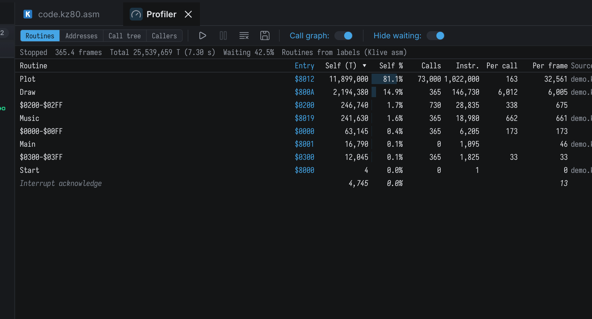Click the Per call value 6,012
The image size is (592, 319).
click(x=508, y=92)
